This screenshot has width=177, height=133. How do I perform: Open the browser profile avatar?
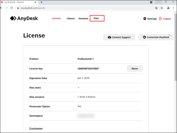click(168, 8)
